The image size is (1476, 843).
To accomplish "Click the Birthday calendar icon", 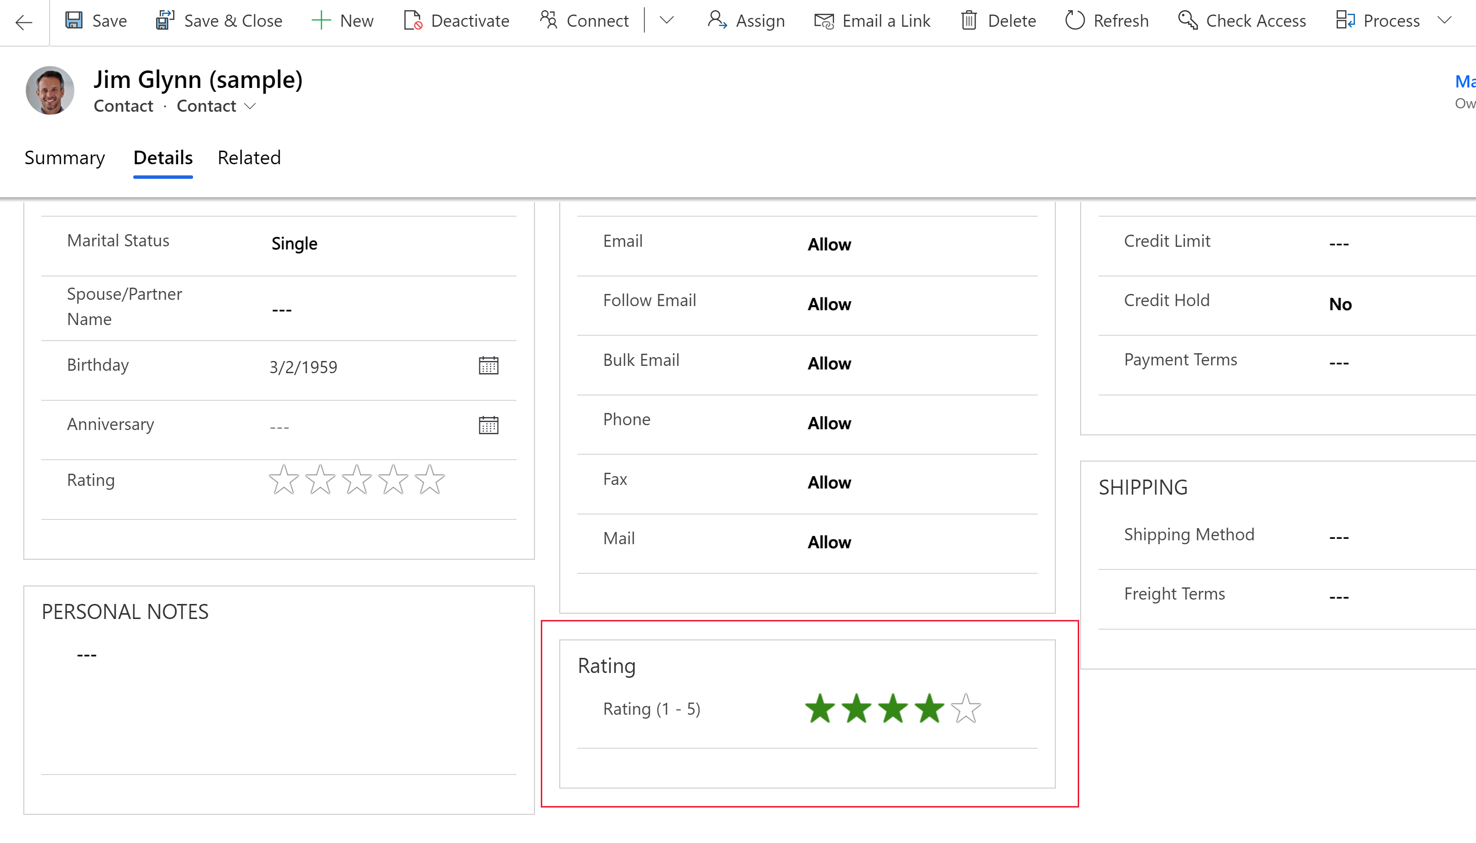I will tap(489, 366).
